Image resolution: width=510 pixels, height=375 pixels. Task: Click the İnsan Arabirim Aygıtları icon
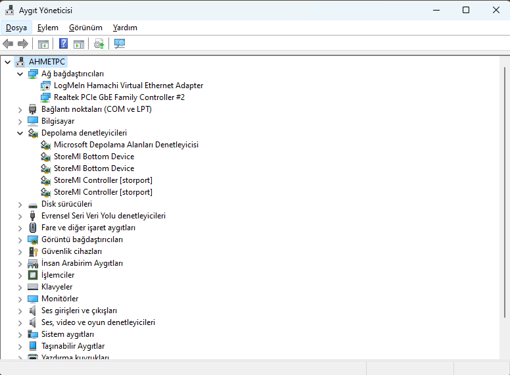pyautogui.click(x=32, y=263)
